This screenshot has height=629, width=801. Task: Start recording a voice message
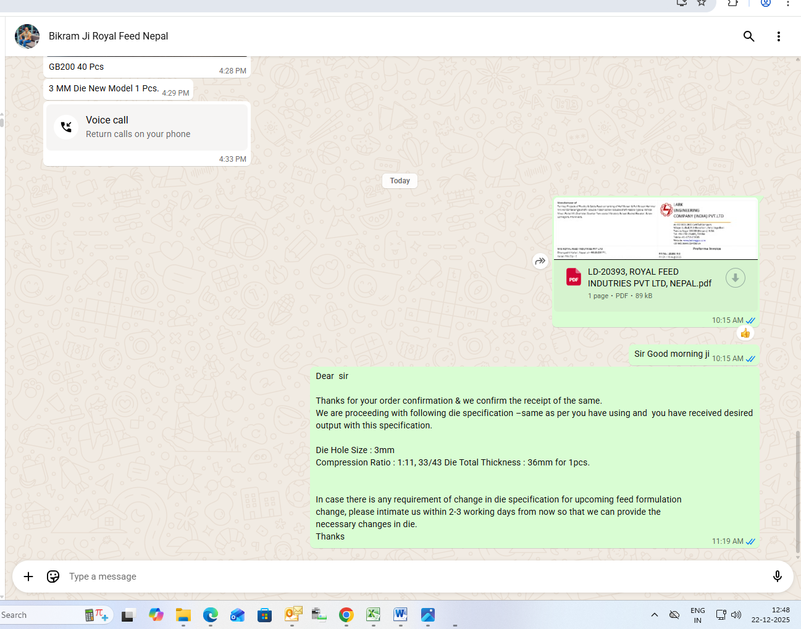[777, 577]
